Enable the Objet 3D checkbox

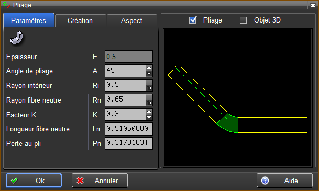[243, 20]
